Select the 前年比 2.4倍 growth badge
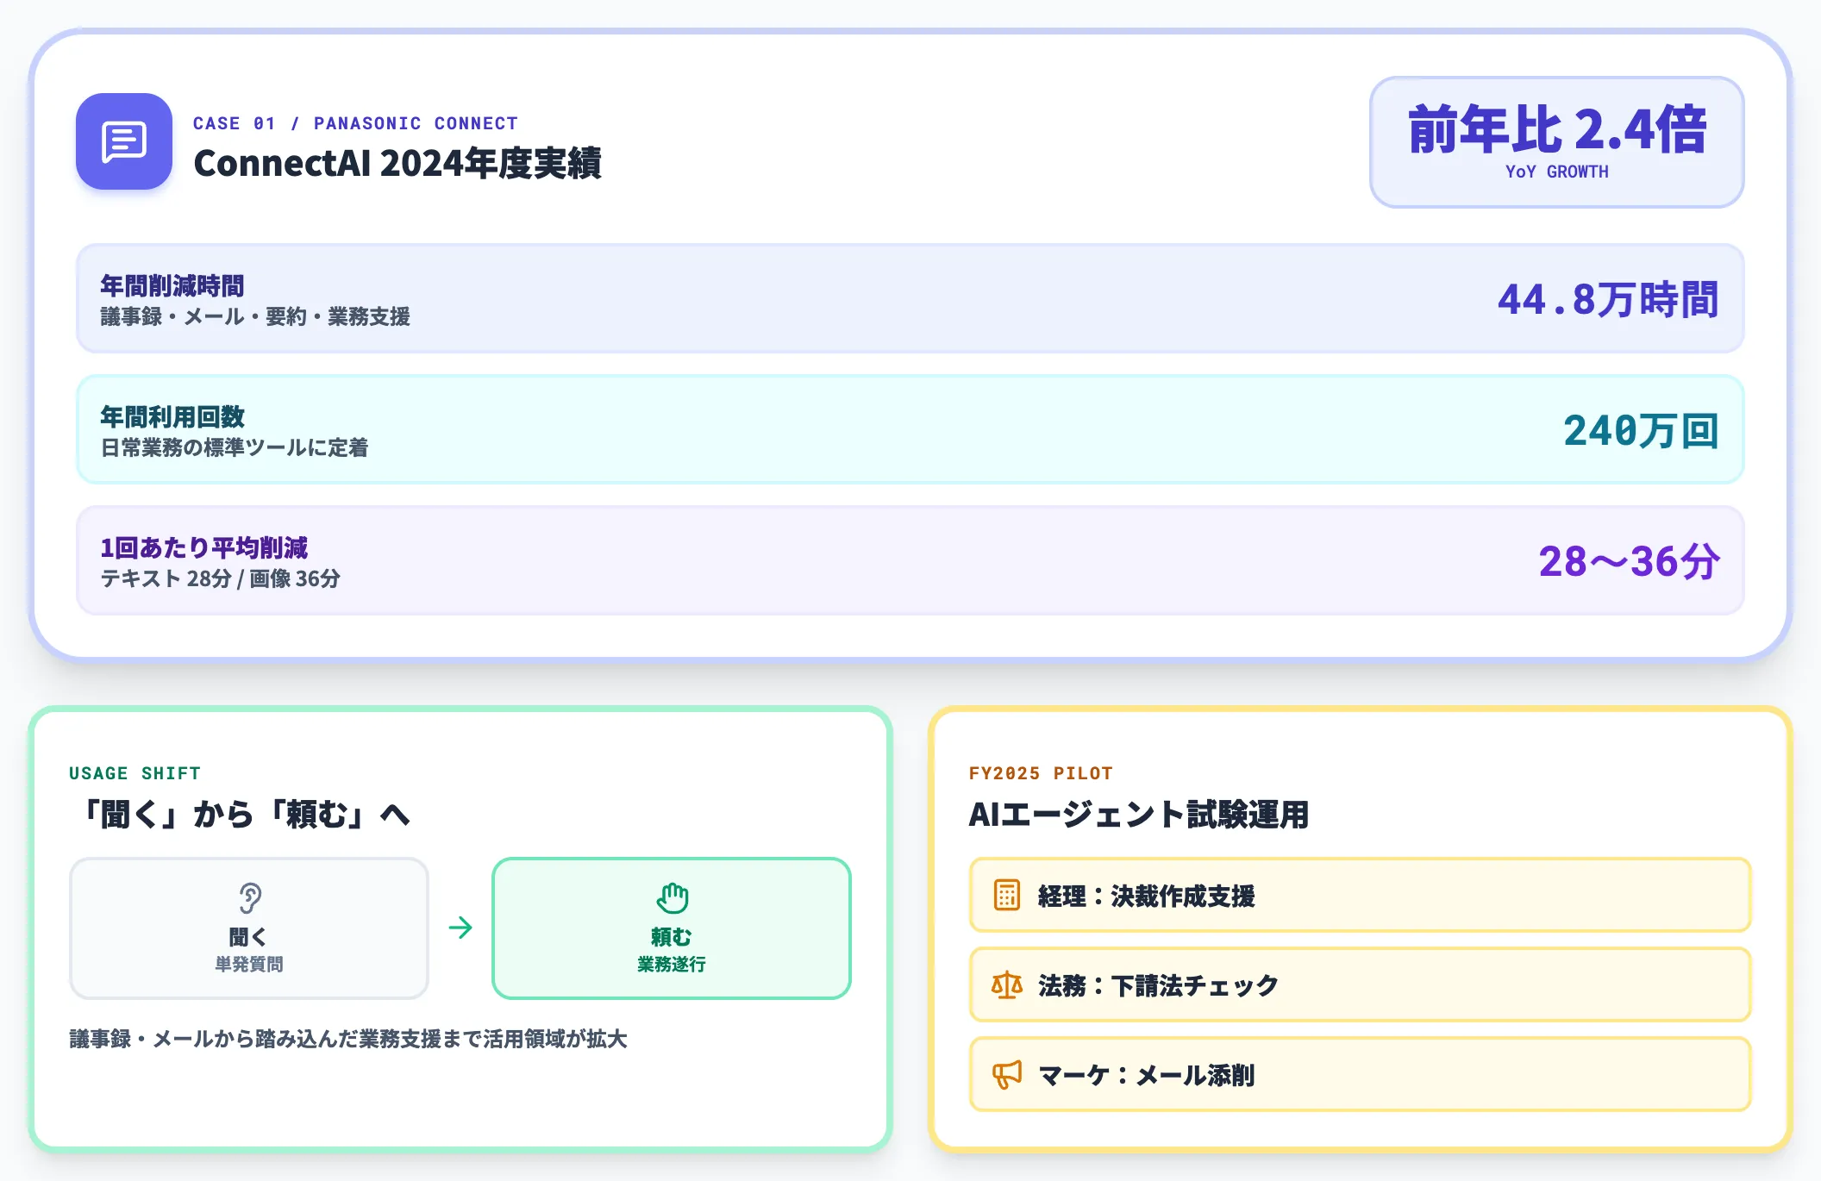This screenshot has width=1821, height=1181. click(1556, 142)
